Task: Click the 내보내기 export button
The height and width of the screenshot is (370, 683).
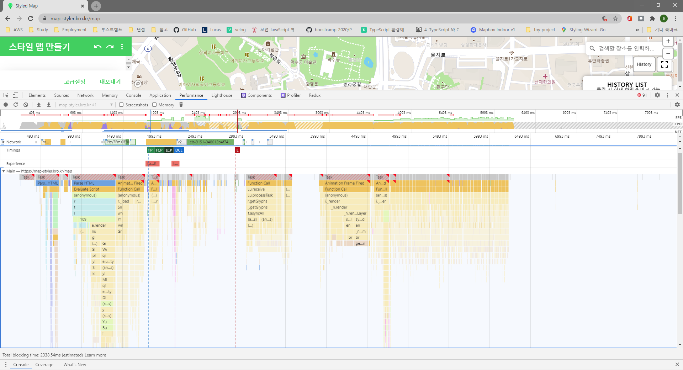Action: pyautogui.click(x=110, y=82)
